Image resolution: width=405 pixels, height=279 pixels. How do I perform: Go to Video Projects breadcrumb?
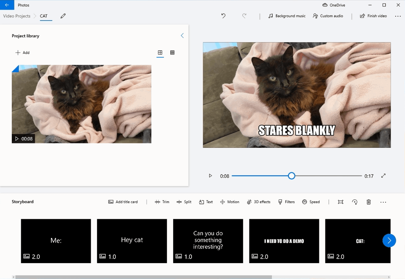[17, 16]
